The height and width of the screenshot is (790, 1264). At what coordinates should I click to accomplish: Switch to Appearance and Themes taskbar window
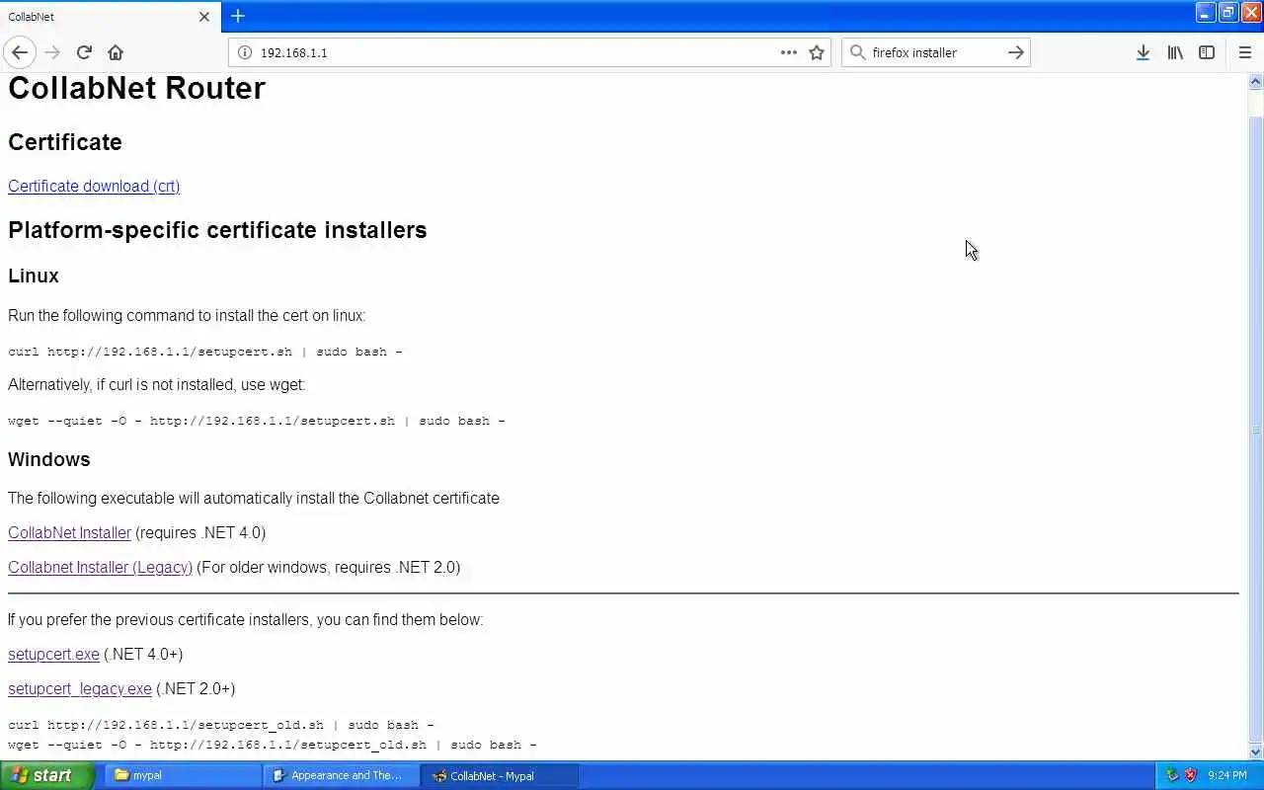click(342, 775)
